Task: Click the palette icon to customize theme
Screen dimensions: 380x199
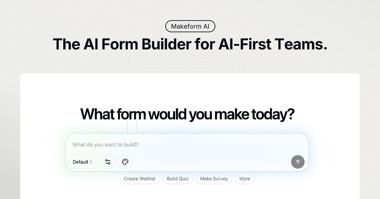Action: click(x=125, y=162)
